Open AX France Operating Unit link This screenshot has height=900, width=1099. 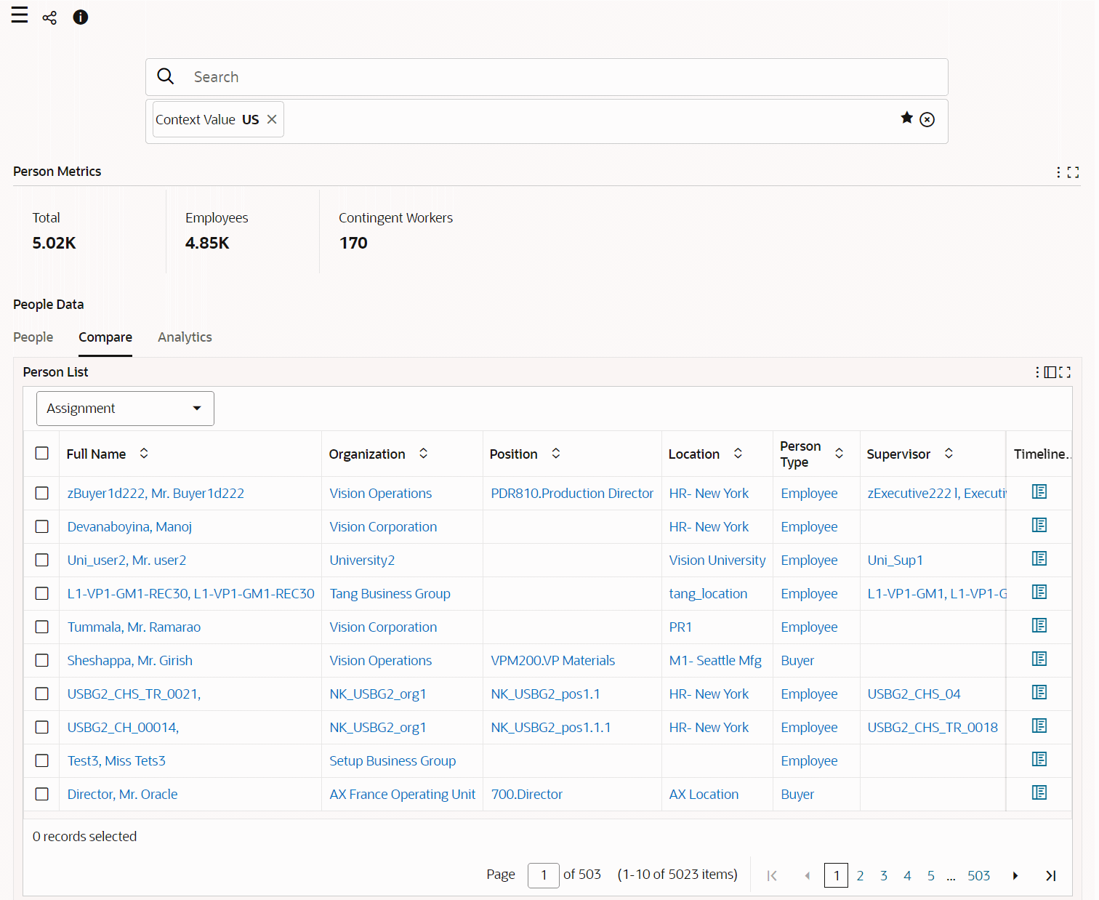tap(403, 795)
